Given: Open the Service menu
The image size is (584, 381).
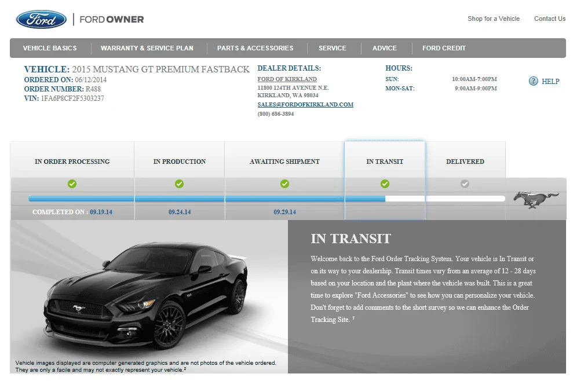Looking at the screenshot, I should click(332, 48).
